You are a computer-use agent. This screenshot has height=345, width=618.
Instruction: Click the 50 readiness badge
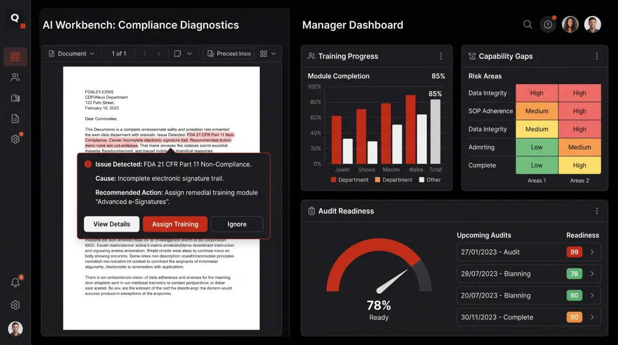(575, 317)
